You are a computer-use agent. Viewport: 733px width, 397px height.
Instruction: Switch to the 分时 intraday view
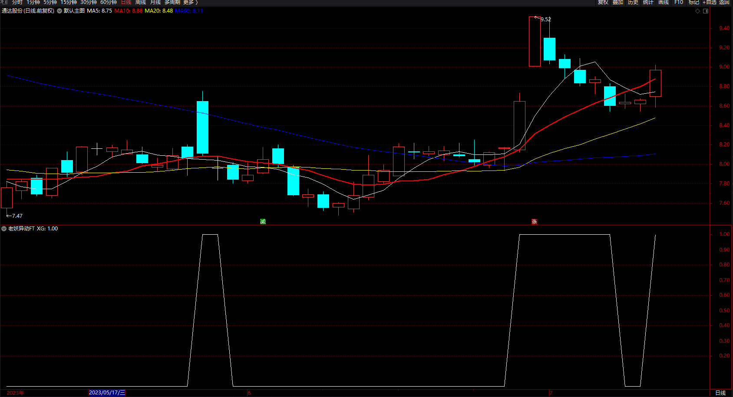17,2
